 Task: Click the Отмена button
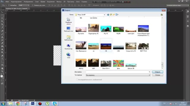[x=158, y=75]
